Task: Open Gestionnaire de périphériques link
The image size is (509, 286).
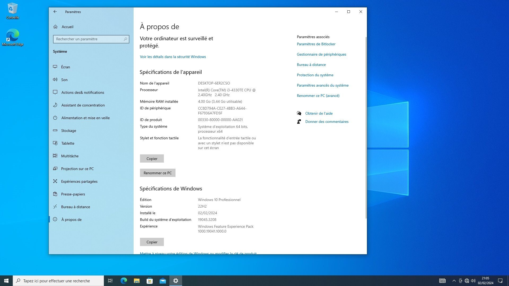Action: (x=322, y=54)
